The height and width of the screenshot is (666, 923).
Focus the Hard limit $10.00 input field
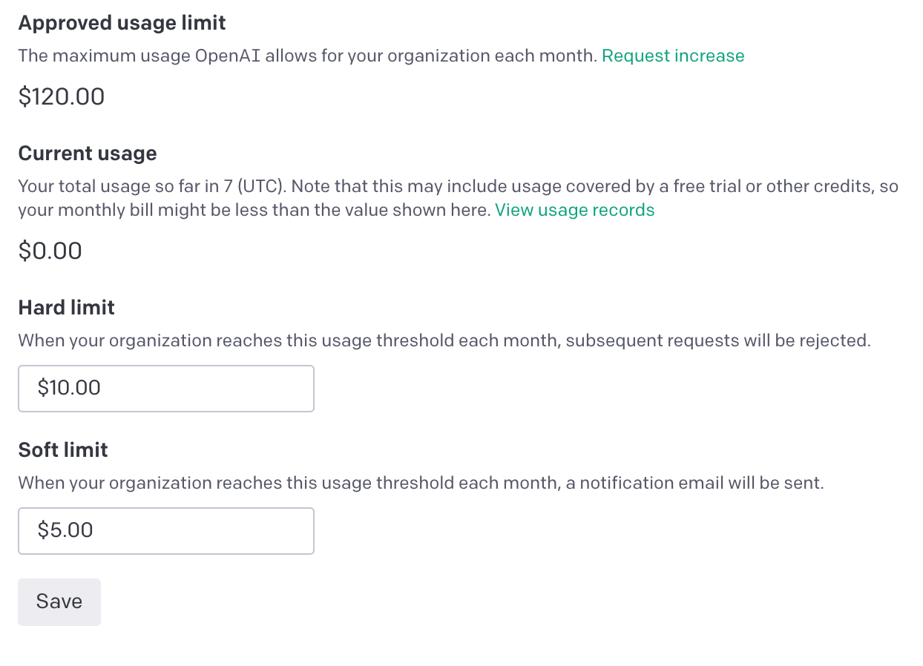click(166, 388)
